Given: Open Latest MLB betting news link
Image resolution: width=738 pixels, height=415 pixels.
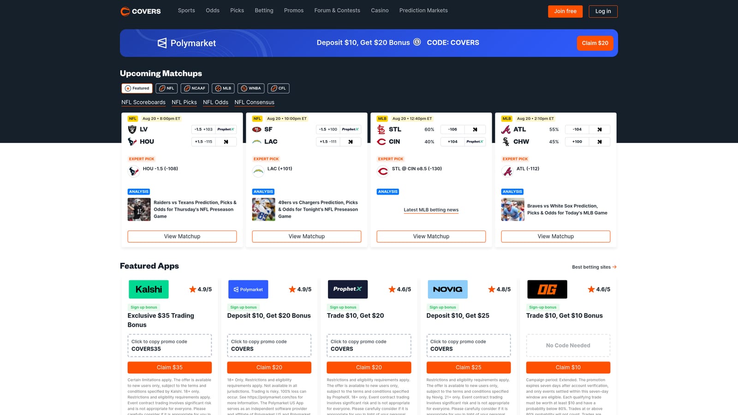Looking at the screenshot, I should pos(431,210).
